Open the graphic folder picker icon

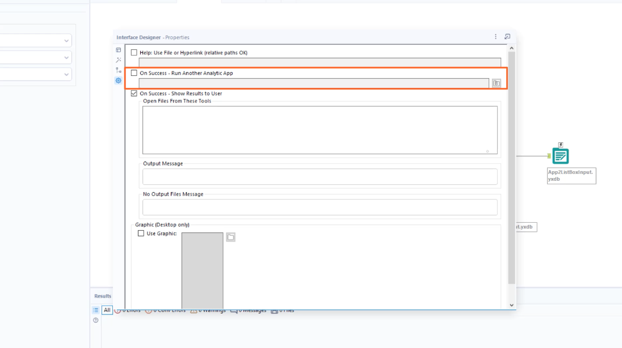[232, 236]
